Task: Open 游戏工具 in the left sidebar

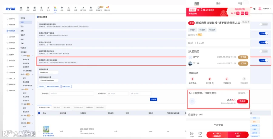Action: pyautogui.click(x=11, y=78)
